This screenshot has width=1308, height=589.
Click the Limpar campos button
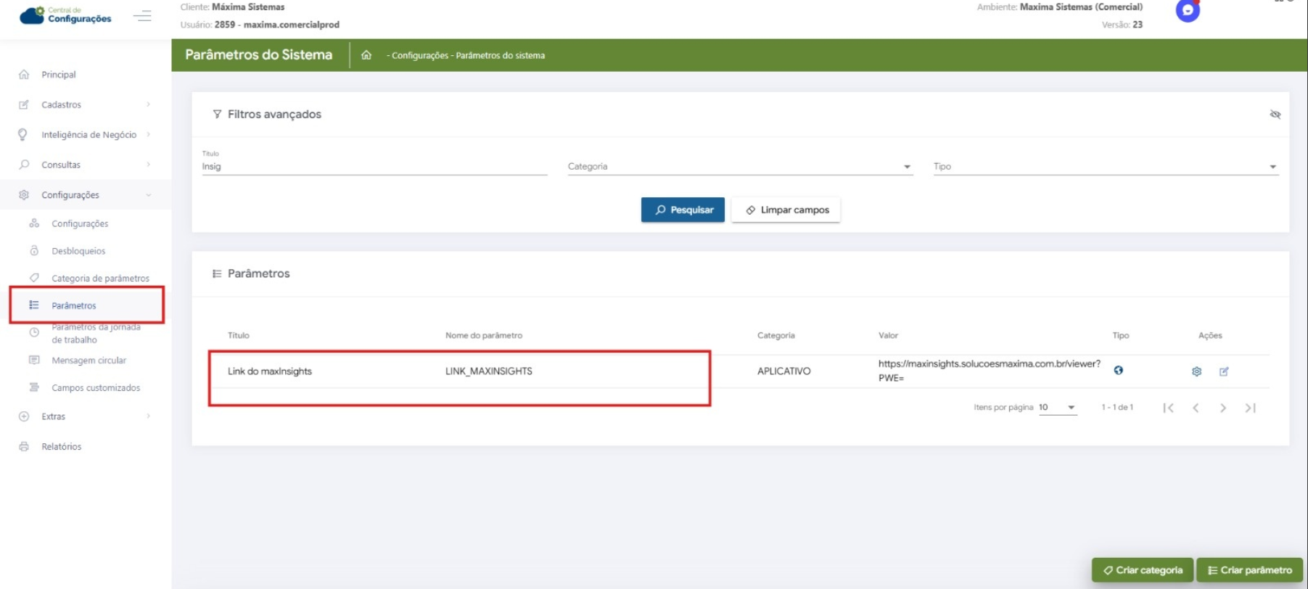[x=786, y=210]
